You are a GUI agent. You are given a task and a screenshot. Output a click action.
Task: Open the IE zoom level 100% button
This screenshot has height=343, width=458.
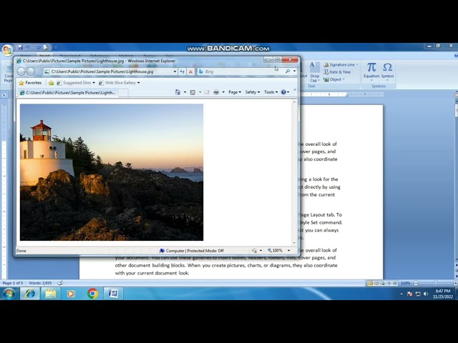[x=276, y=251]
